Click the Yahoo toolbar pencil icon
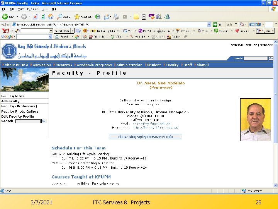This screenshot has height=209, width=278. coord(17,31)
